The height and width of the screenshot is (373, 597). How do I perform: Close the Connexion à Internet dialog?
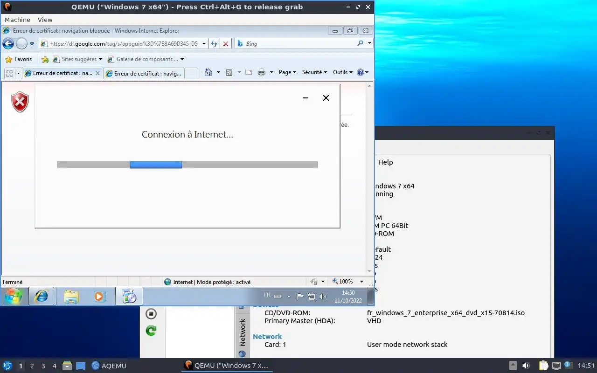326,98
